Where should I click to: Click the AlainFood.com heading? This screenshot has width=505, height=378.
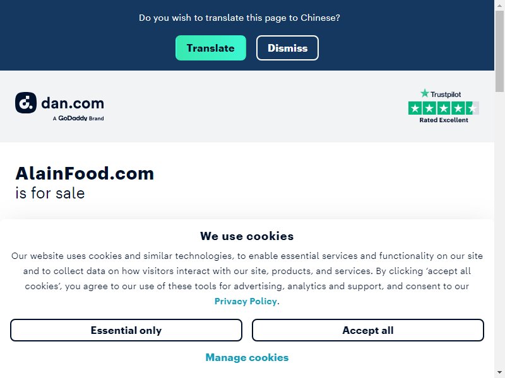(x=85, y=173)
